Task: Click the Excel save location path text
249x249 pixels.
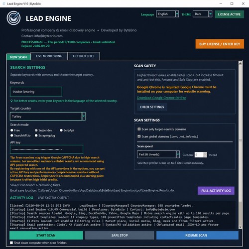Action: [92, 190]
